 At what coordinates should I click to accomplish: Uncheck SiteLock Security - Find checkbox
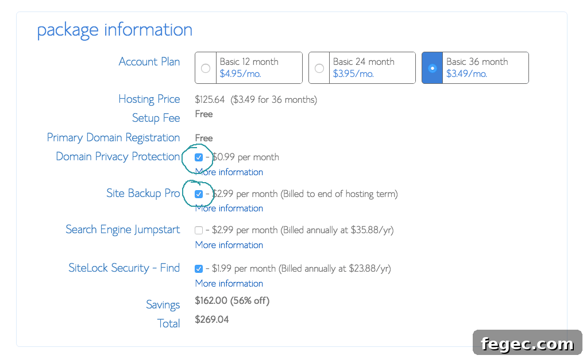click(199, 269)
